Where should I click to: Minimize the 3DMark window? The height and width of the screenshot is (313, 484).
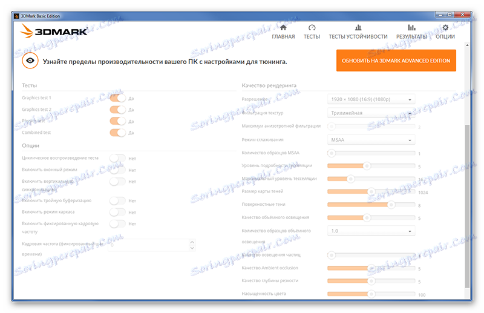[x=440, y=15]
